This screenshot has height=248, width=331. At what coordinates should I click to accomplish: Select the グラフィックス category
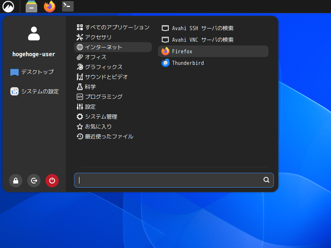point(113,67)
